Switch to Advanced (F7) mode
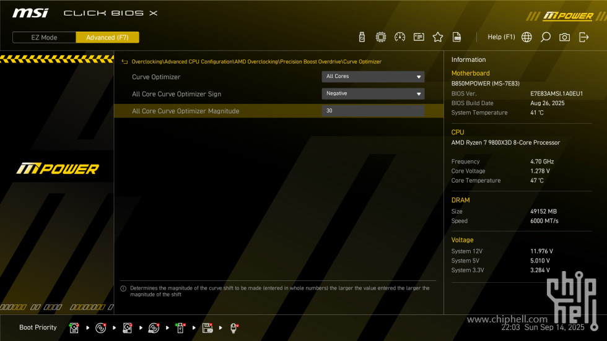This screenshot has height=341, width=607. pos(107,38)
